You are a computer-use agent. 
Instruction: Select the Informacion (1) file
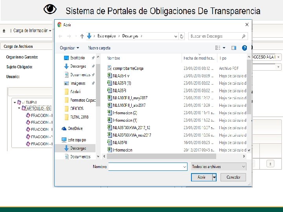pyautogui.click(x=125, y=120)
